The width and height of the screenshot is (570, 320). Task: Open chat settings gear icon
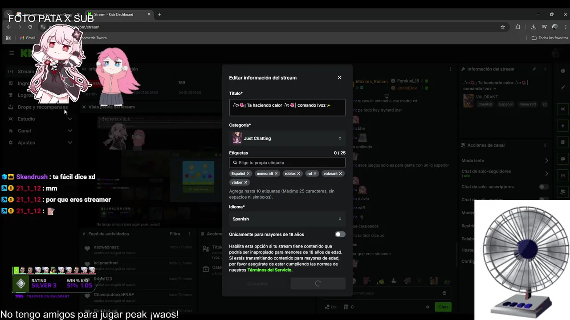tap(428, 307)
